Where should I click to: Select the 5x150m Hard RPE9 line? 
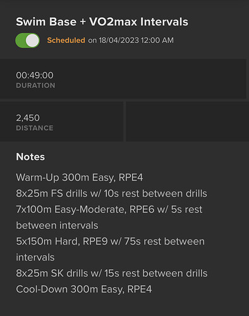click(x=111, y=241)
